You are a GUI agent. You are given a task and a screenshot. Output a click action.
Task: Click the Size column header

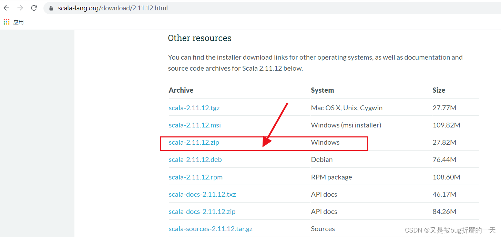pos(439,90)
